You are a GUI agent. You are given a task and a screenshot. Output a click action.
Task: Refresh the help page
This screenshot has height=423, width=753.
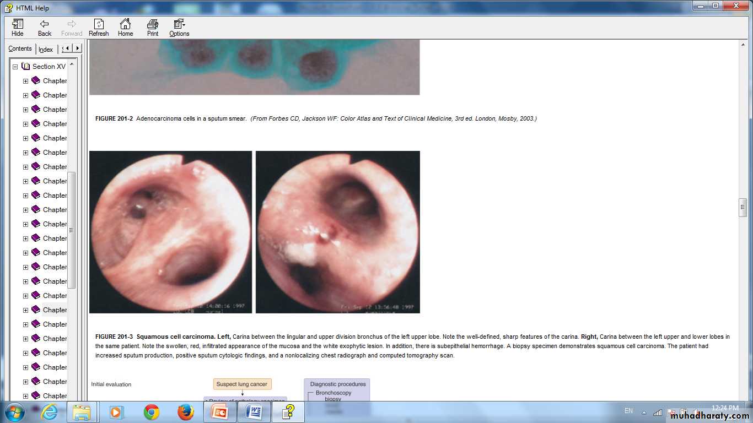(99, 28)
